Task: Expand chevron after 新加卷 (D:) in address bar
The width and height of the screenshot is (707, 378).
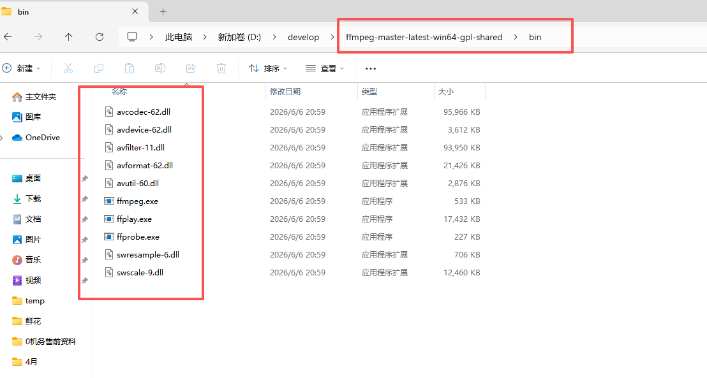Action: 274,37
